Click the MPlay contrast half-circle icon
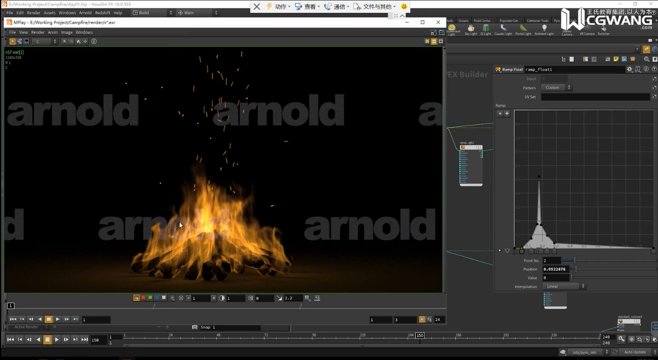The image size is (658, 360). (x=222, y=298)
